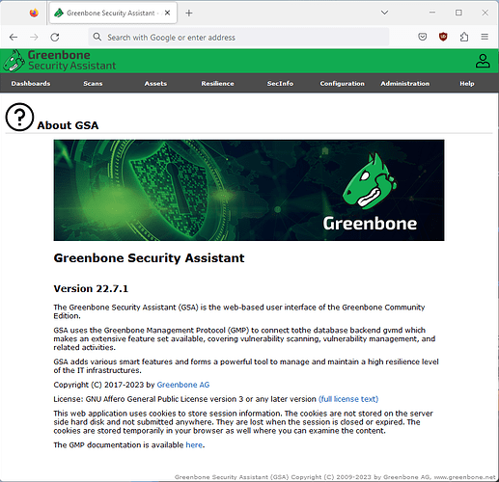This screenshot has height=482, width=499.
Task: Reload the page with the refresh icon
Action: point(55,38)
